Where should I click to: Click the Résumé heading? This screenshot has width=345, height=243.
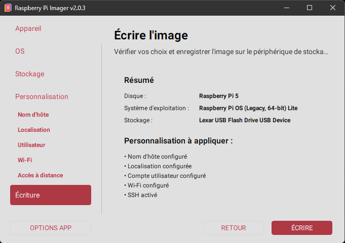(x=139, y=80)
